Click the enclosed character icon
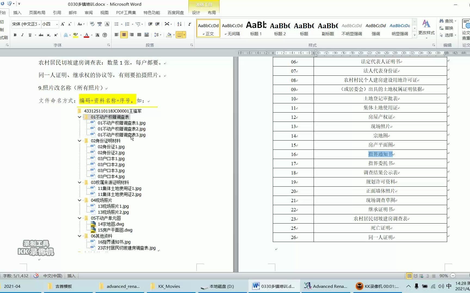 click(x=105, y=35)
